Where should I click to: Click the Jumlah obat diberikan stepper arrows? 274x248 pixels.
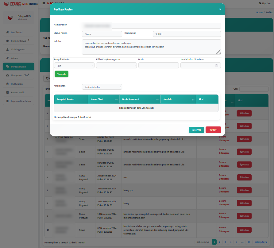(217, 65)
